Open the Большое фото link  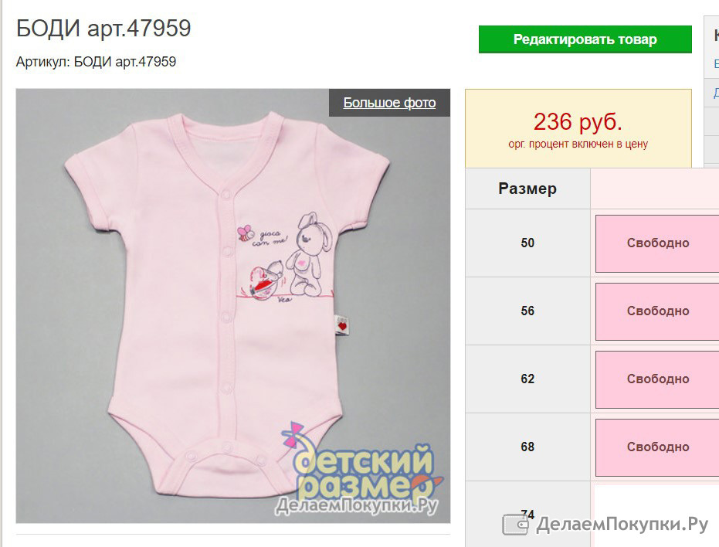pyautogui.click(x=389, y=103)
